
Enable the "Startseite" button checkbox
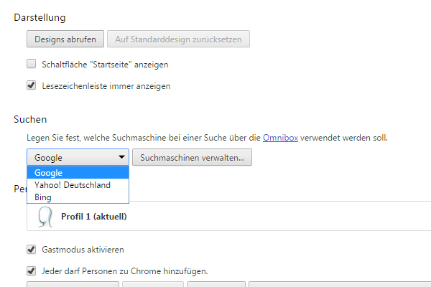pyautogui.click(x=32, y=64)
